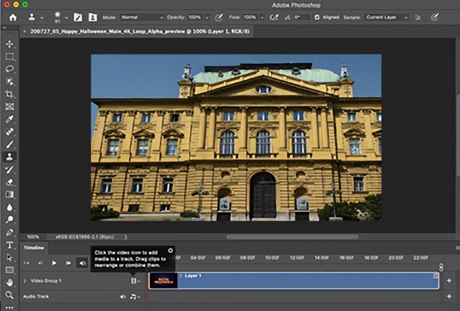Image resolution: width=460 pixels, height=311 pixels.
Task: Click the Home icon in options bar
Action: (13, 17)
